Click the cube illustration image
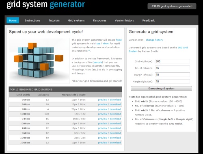Viewport: 203px width, 154px height. click(39, 61)
